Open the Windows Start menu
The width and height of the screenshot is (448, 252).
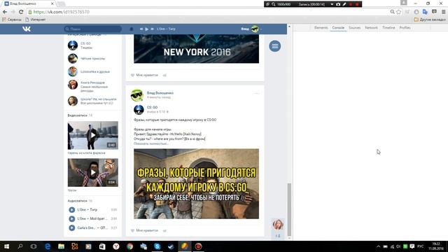click(6, 246)
